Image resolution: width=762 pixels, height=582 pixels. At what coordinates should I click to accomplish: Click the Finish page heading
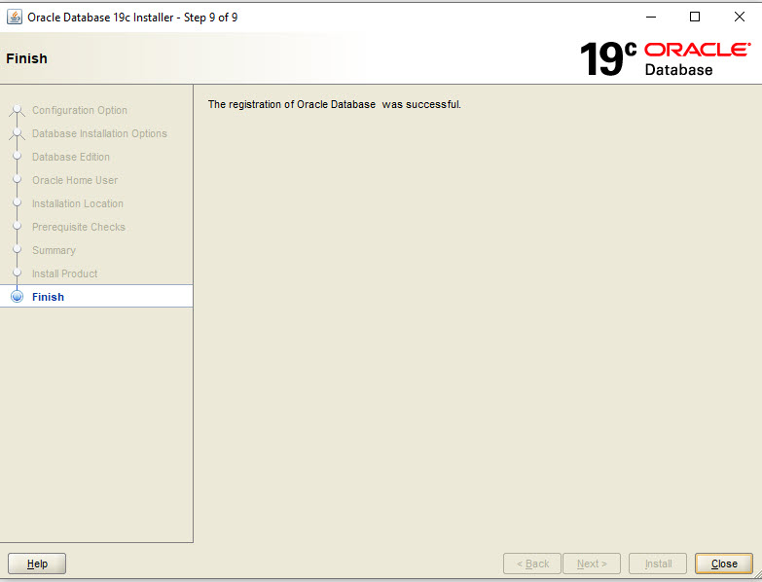[26, 58]
